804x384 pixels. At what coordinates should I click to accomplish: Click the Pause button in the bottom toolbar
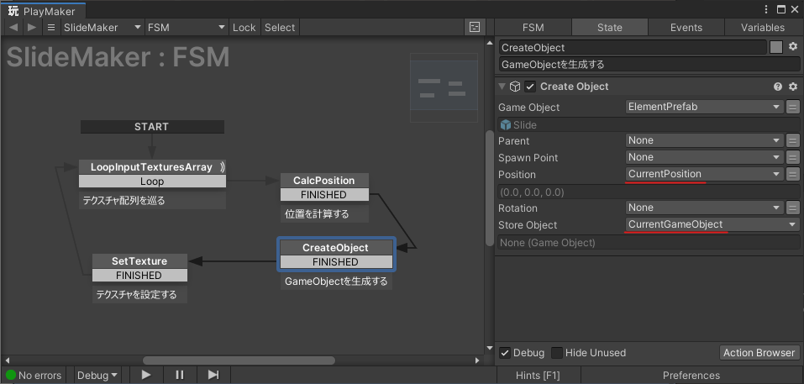point(180,375)
